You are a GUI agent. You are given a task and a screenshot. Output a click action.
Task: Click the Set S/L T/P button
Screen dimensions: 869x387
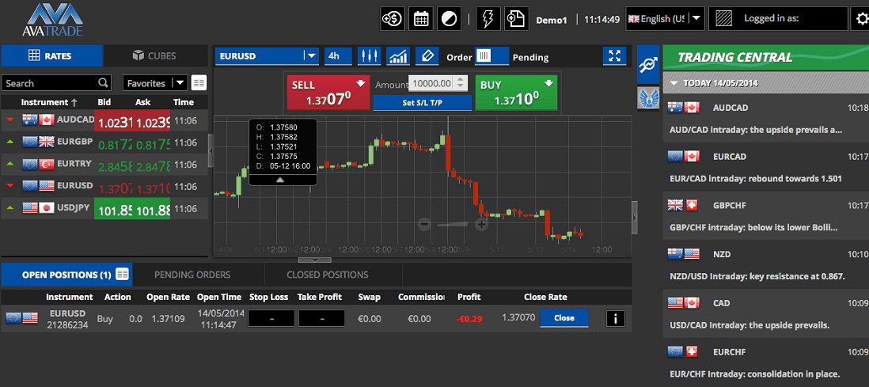click(x=422, y=103)
